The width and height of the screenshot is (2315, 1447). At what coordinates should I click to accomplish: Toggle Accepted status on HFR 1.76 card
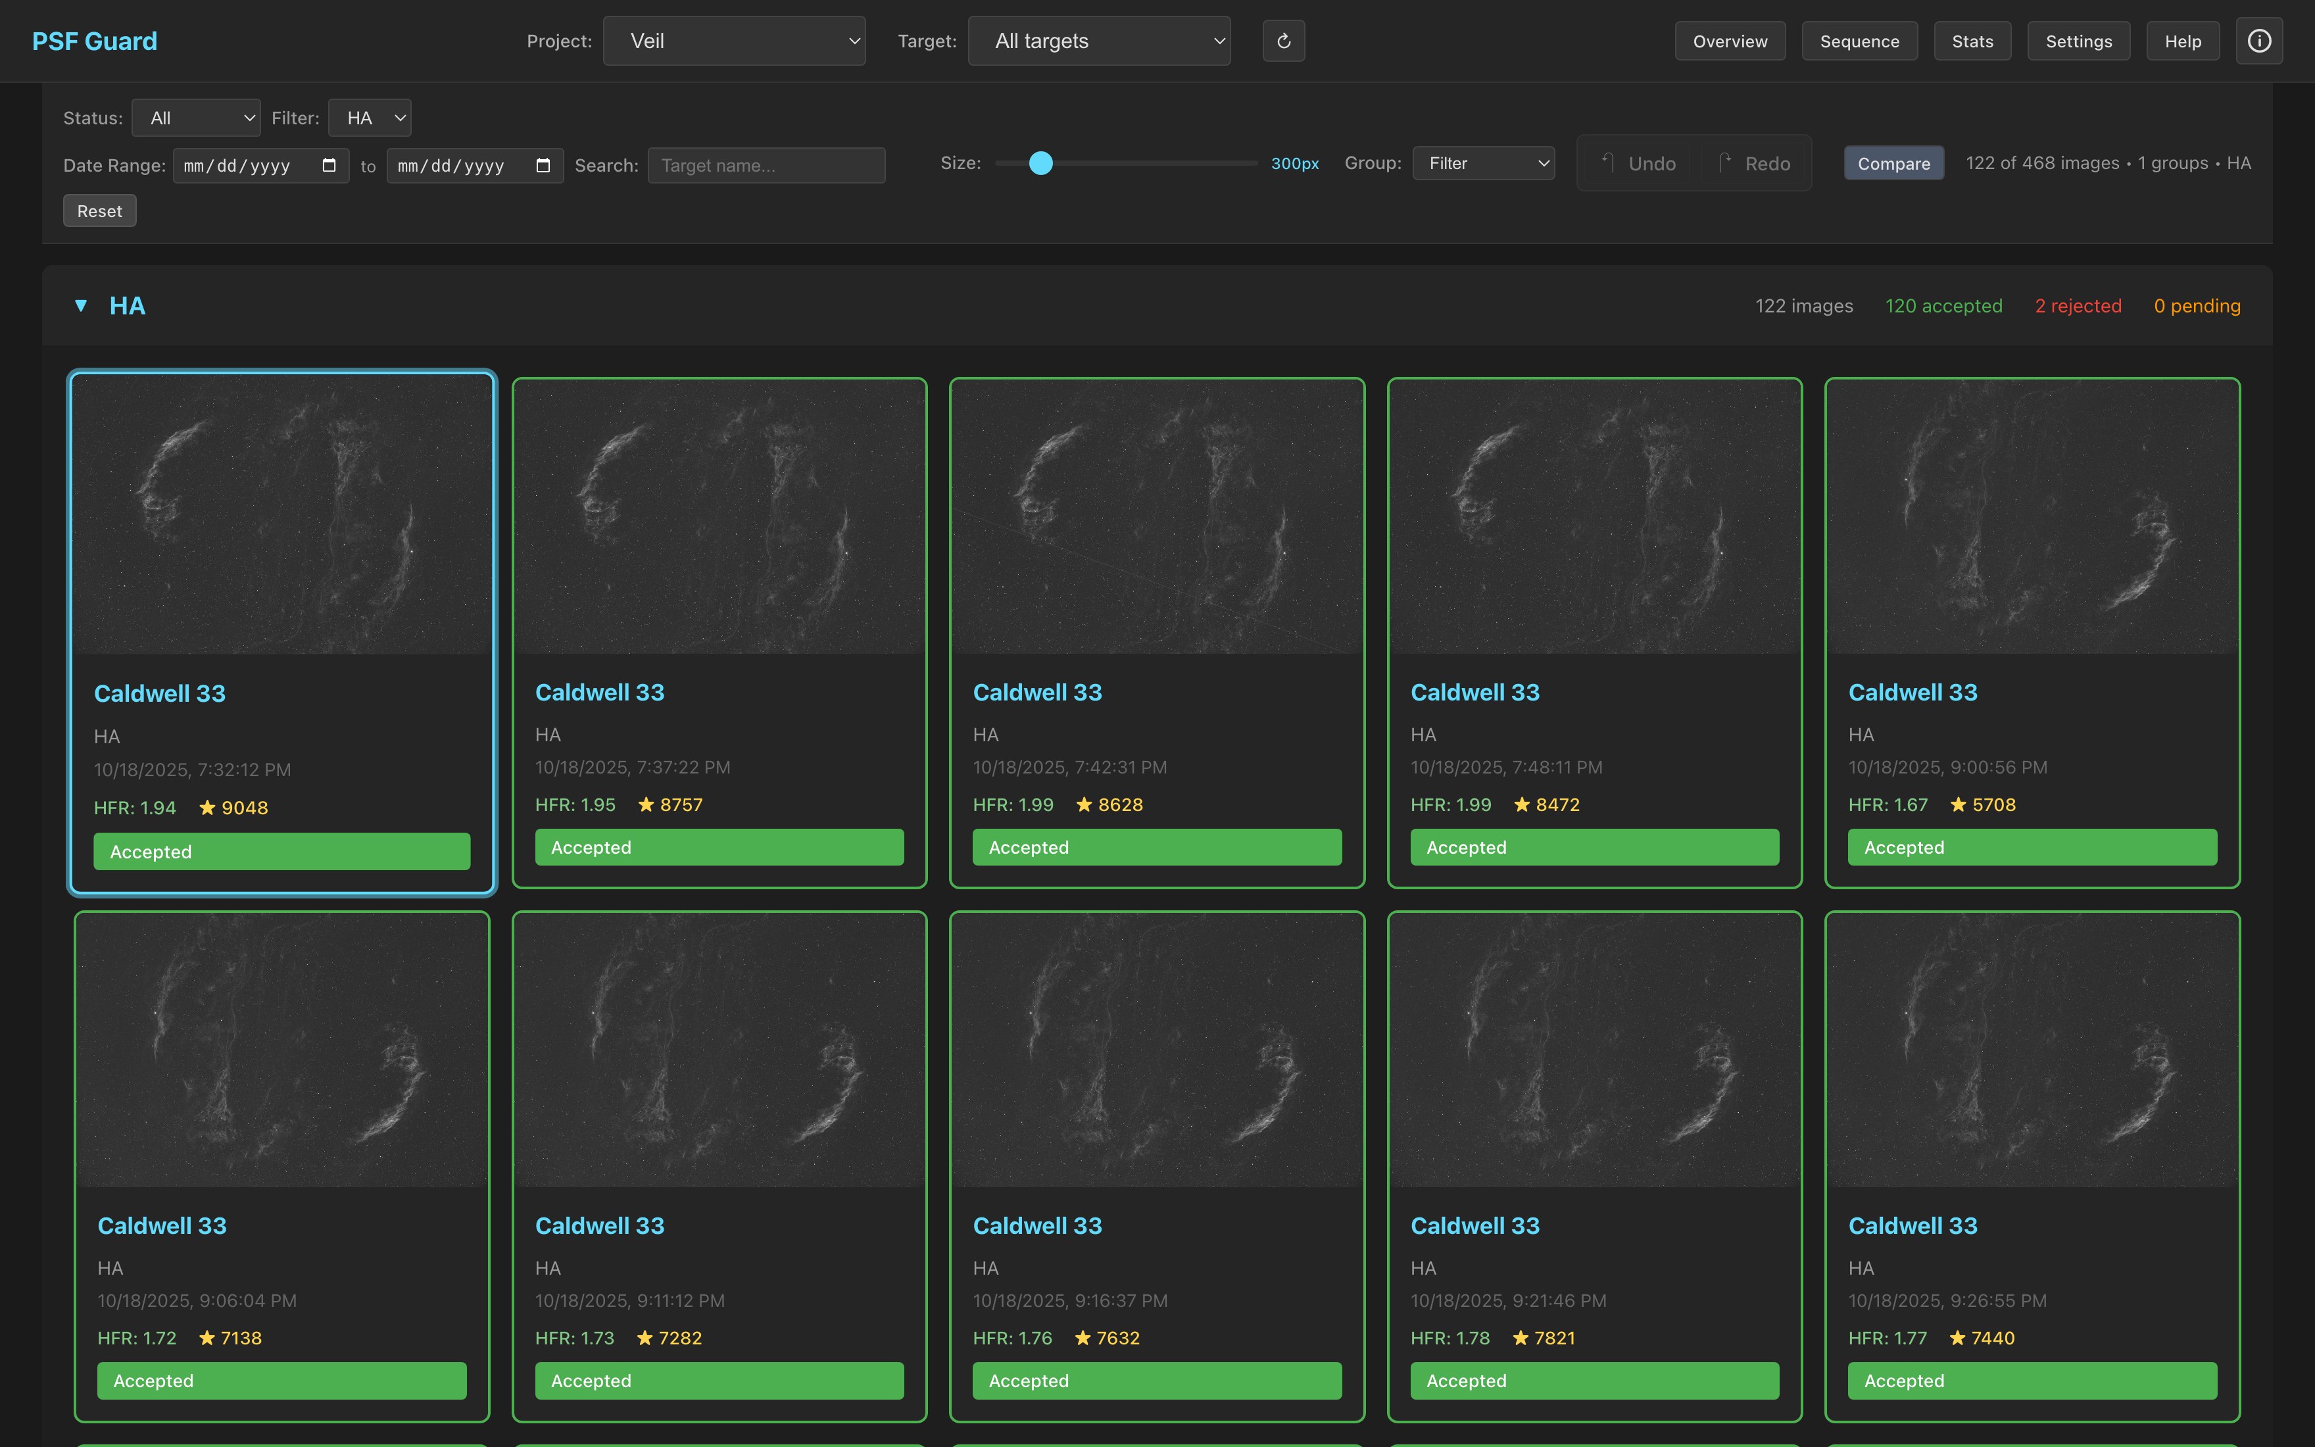pyautogui.click(x=1157, y=1381)
